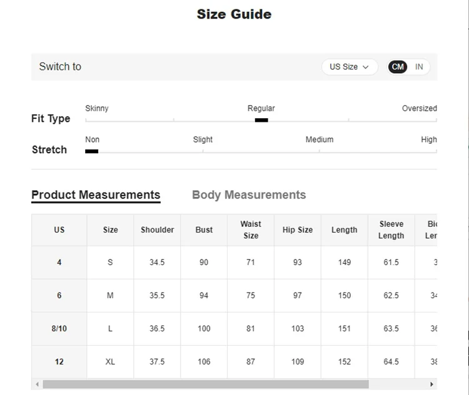Click bust value 90
The image size is (469, 395).
pyautogui.click(x=204, y=262)
